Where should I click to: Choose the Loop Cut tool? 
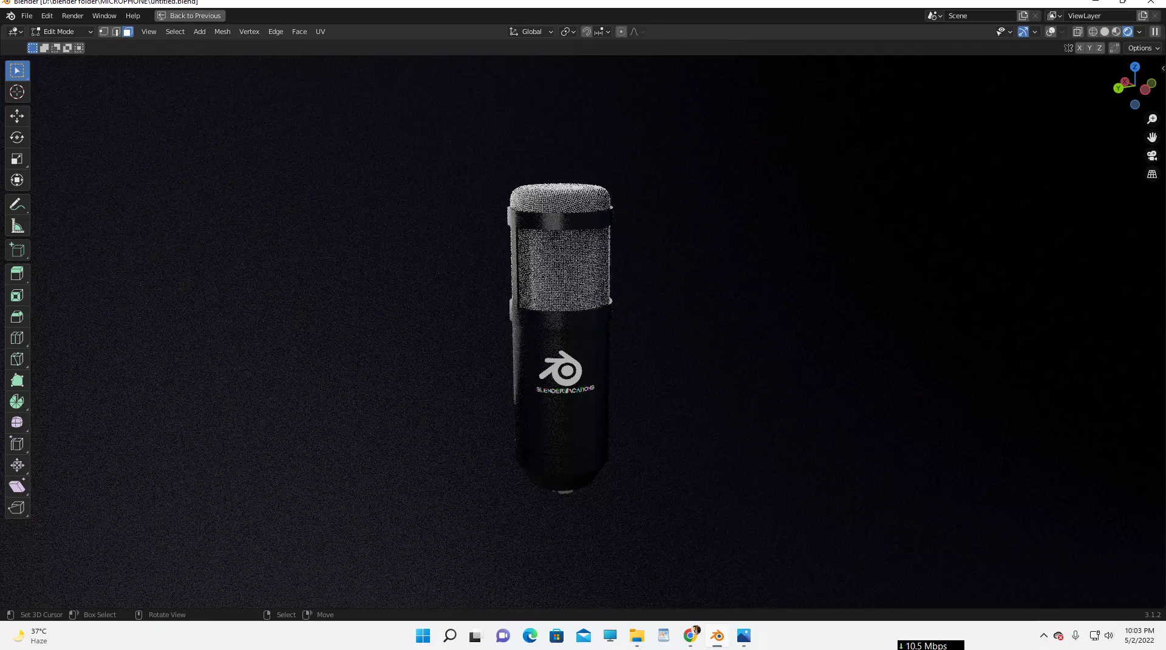pos(17,338)
